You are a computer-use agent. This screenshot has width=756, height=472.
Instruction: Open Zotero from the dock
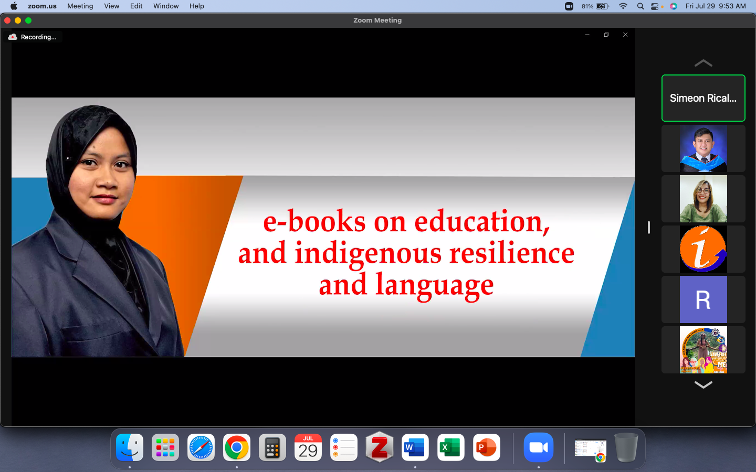tap(379, 447)
